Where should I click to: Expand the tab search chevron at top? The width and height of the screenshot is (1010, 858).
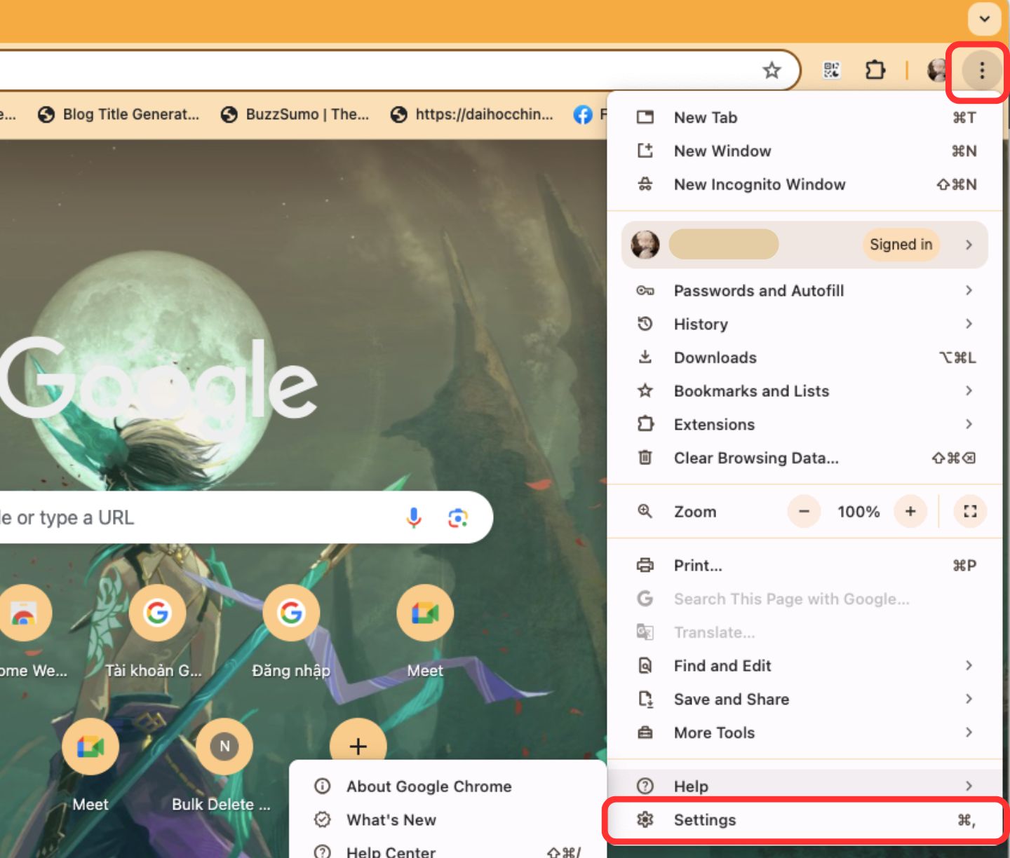tap(984, 19)
